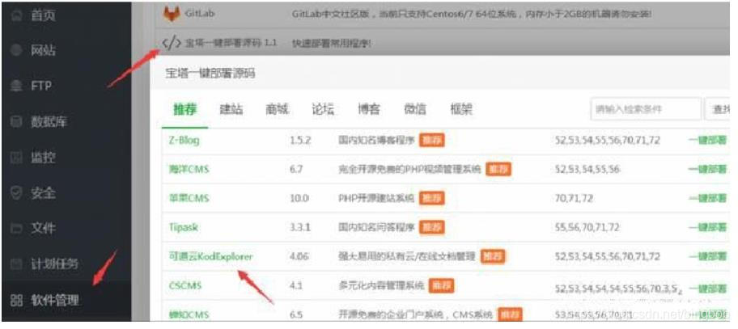Switch to the 商城 tab
Image resolution: width=738 pixels, height=329 pixels.
pyautogui.click(x=278, y=109)
